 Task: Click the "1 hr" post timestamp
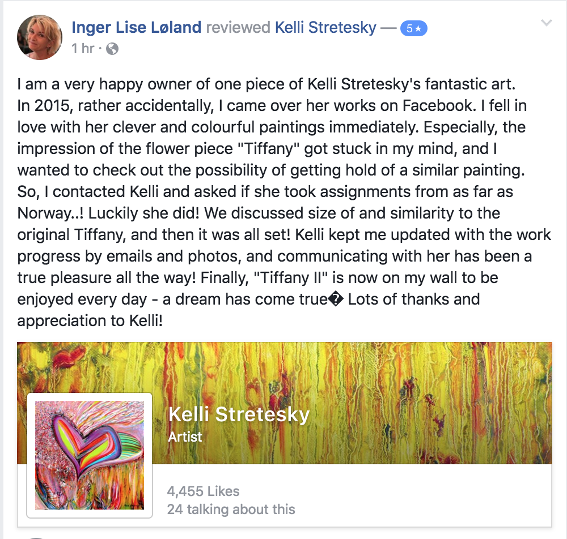[x=83, y=49]
